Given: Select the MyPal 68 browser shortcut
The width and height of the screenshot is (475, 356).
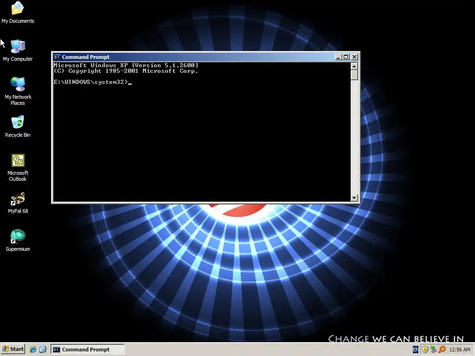Looking at the screenshot, I should (18, 203).
